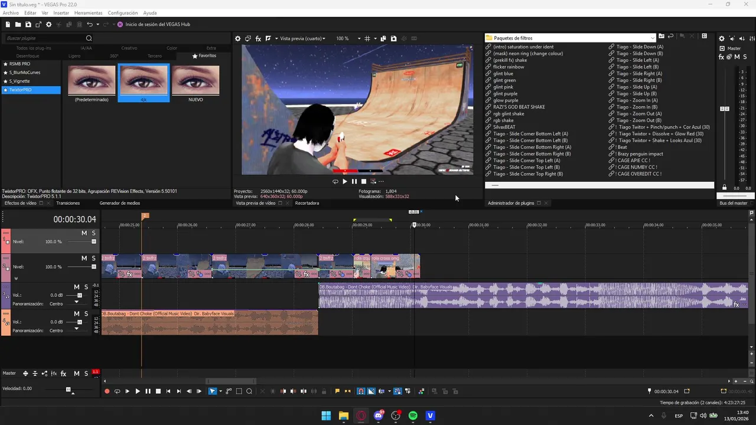
Task: Toggle auto crossfades in timeline toolbar
Action: pos(371,391)
